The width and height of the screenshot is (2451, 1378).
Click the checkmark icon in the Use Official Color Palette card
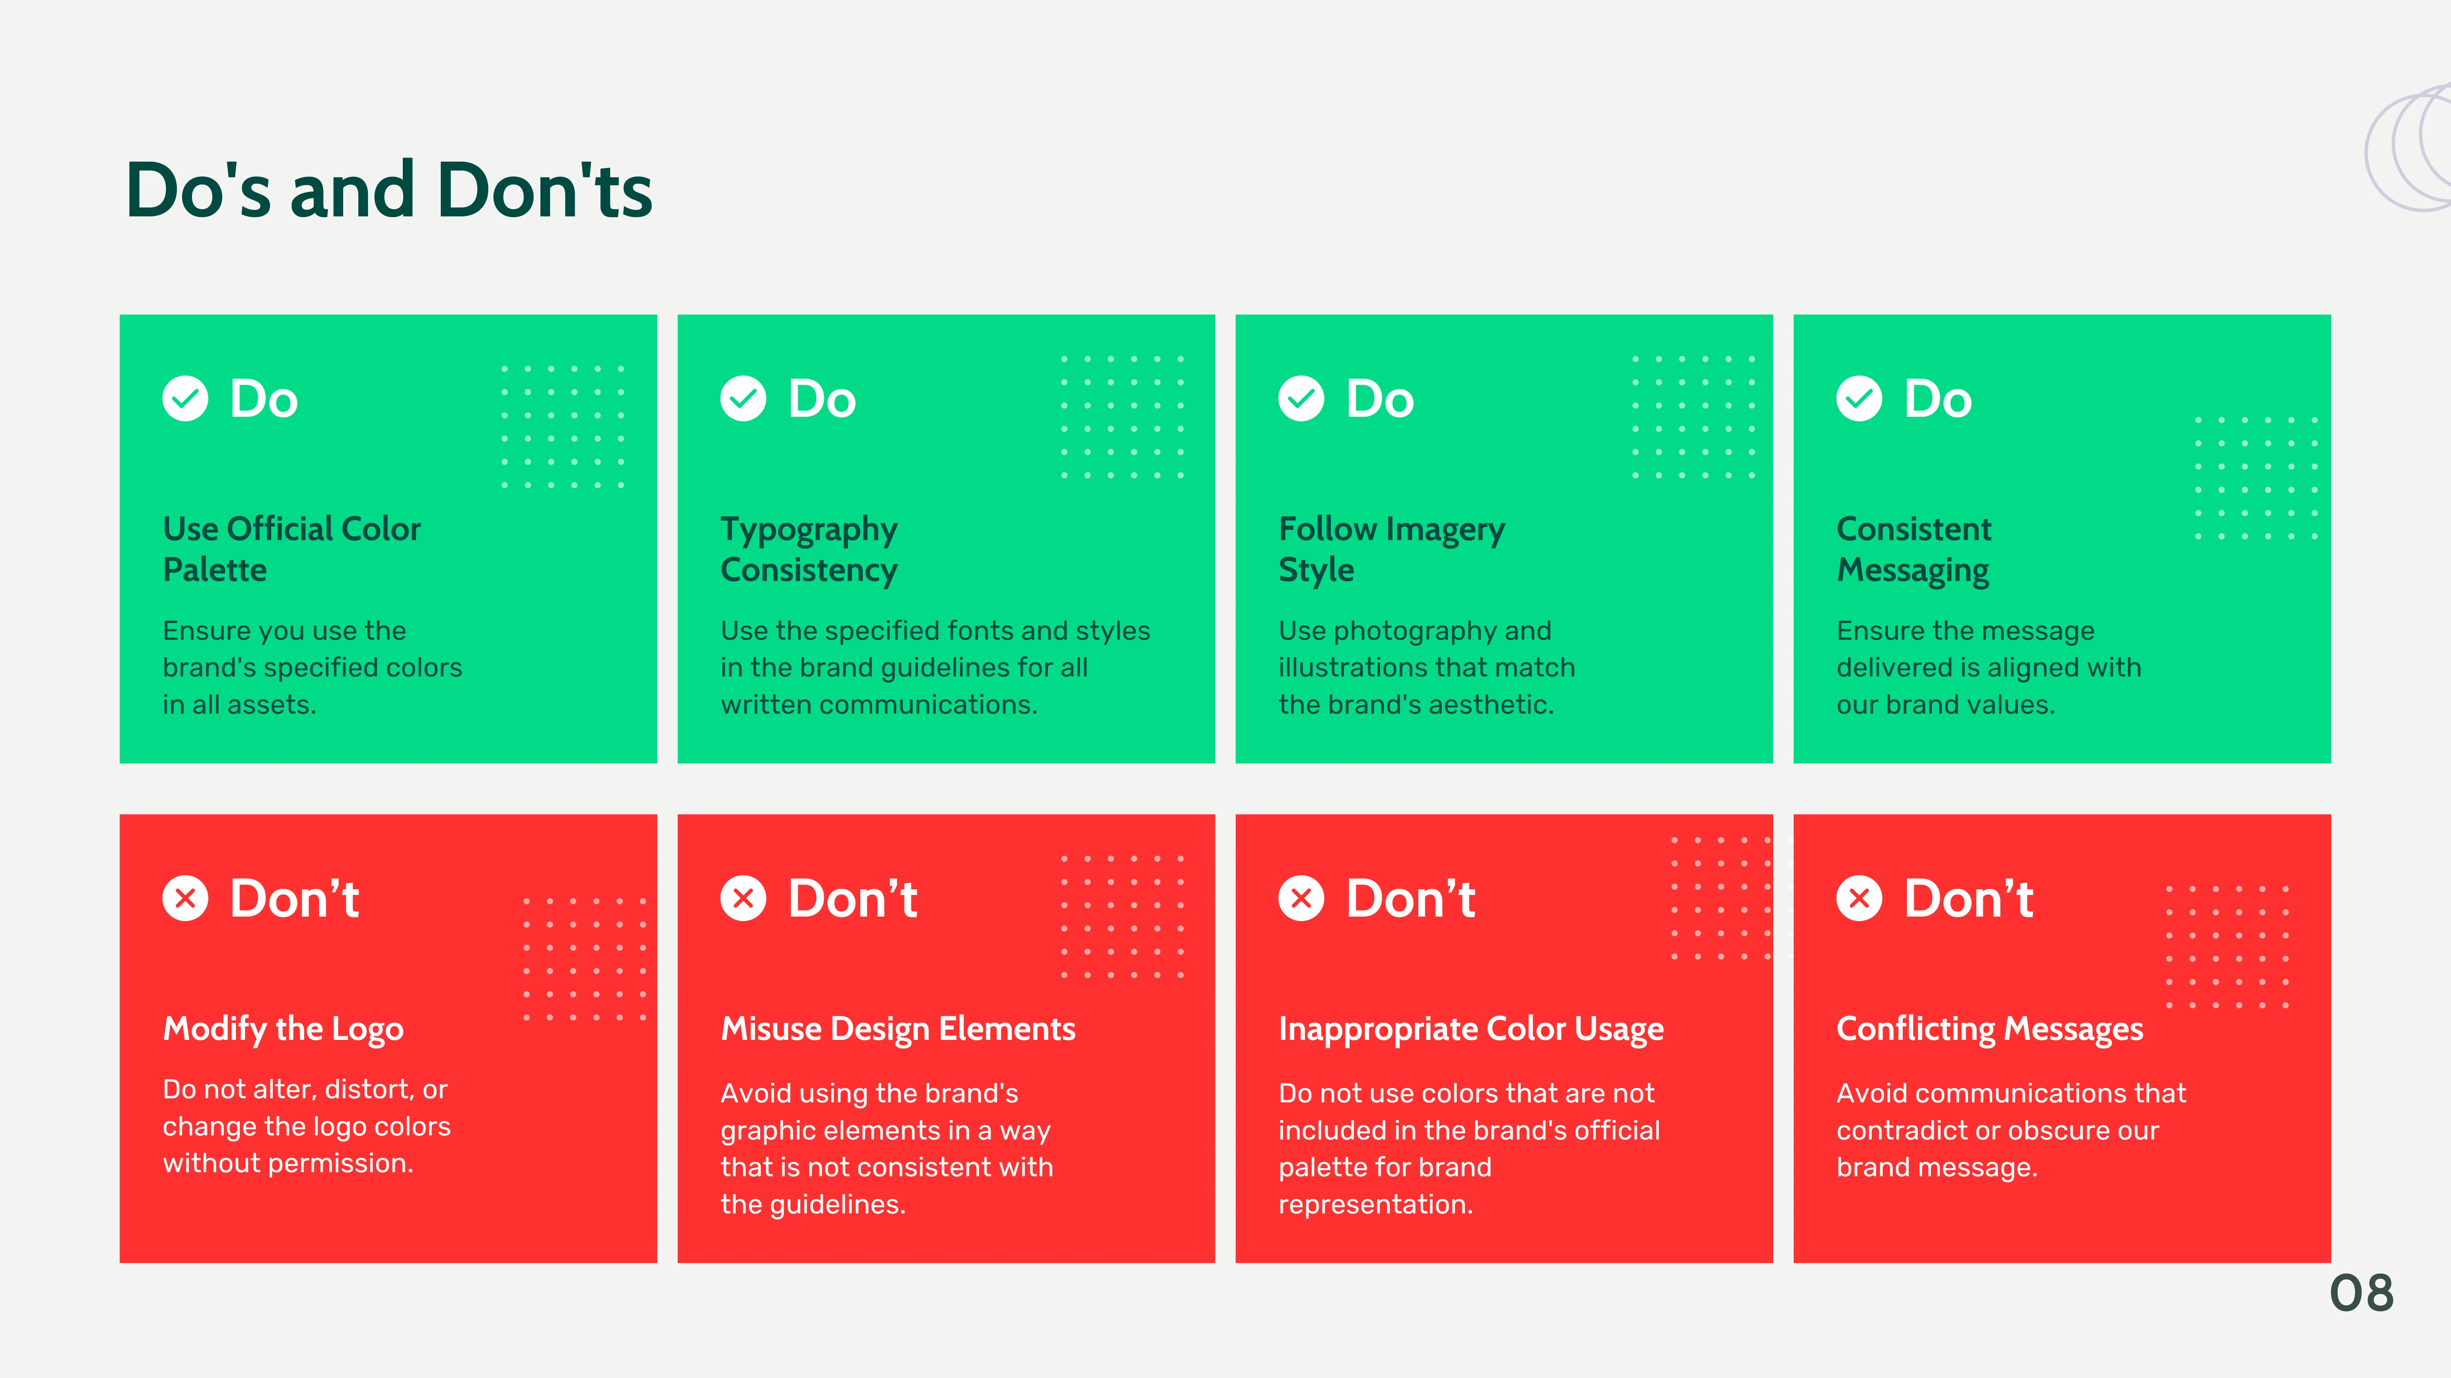(x=185, y=398)
